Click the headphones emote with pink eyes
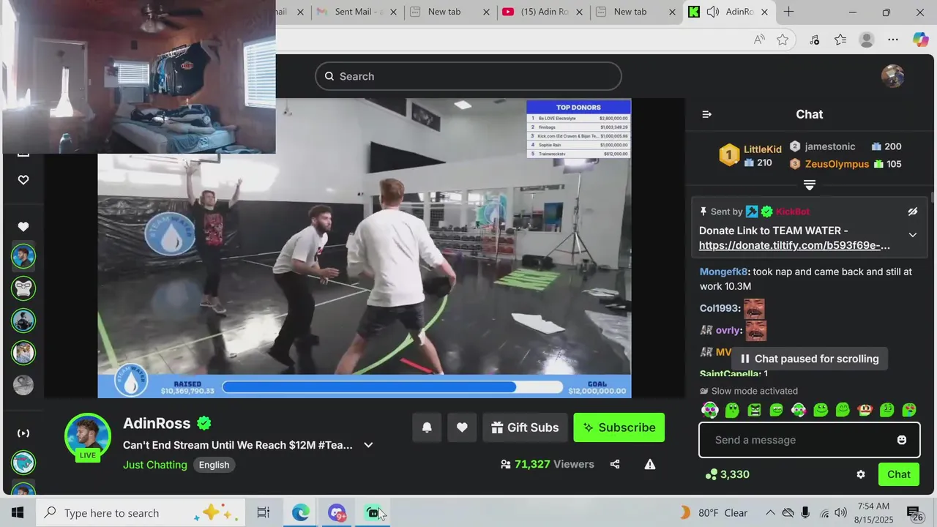The height and width of the screenshot is (527, 937). (x=709, y=410)
